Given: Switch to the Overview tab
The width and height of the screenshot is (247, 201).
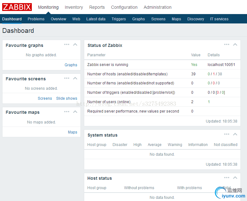Looking at the screenshot, I should 58,19.
